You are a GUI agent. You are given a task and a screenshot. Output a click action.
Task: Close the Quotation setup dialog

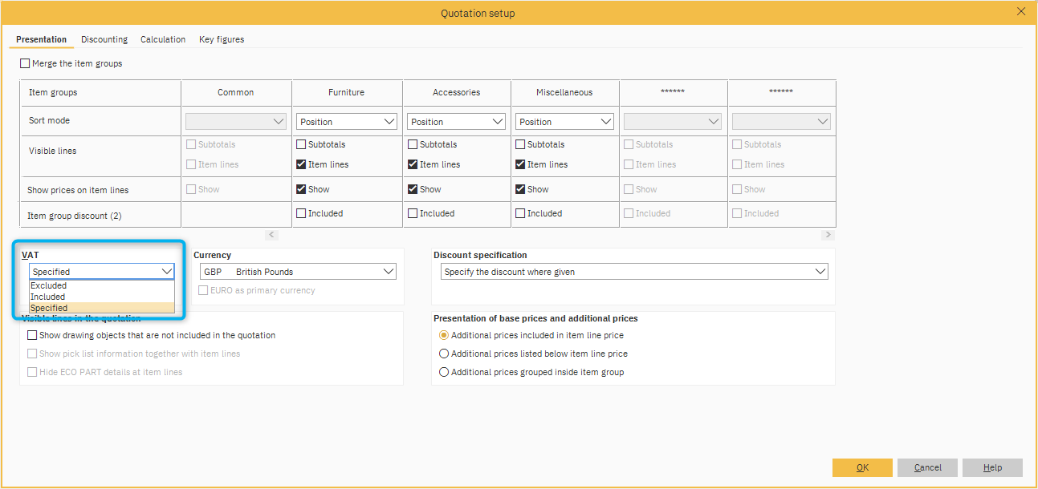coord(1021,11)
